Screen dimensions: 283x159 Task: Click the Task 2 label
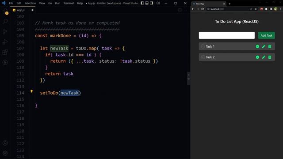(210, 57)
